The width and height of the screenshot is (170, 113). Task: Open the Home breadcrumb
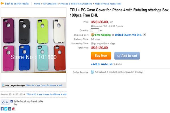pos(37,4)
